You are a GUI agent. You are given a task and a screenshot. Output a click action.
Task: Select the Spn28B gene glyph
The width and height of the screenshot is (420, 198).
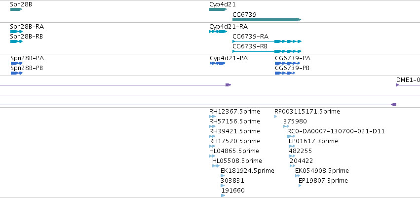(x=16, y=9)
